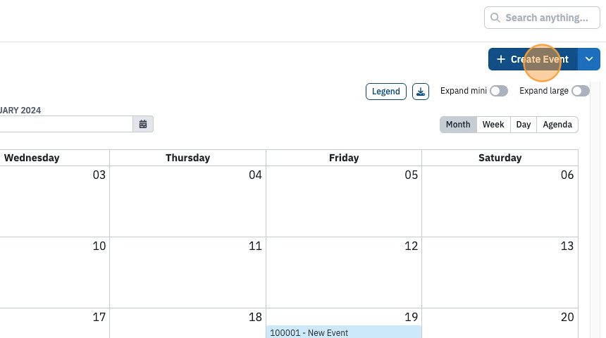
Task: Focus the Search anything field
Action: 542,18
